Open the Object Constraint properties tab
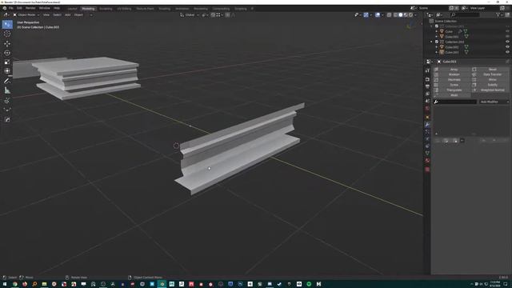Viewport: 512px width, 288px height. coord(427,146)
